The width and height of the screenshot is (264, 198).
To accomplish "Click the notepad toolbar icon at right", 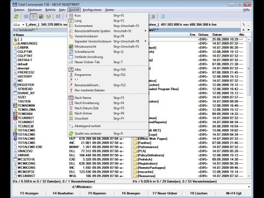I will pyautogui.click(x=162, y=16).
